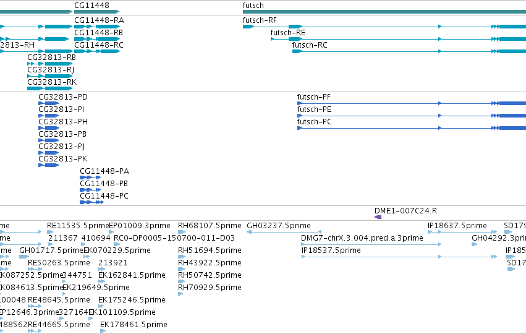The height and width of the screenshot is (334, 526).
Task: Click the 211367 feature label
Action: click(62, 238)
